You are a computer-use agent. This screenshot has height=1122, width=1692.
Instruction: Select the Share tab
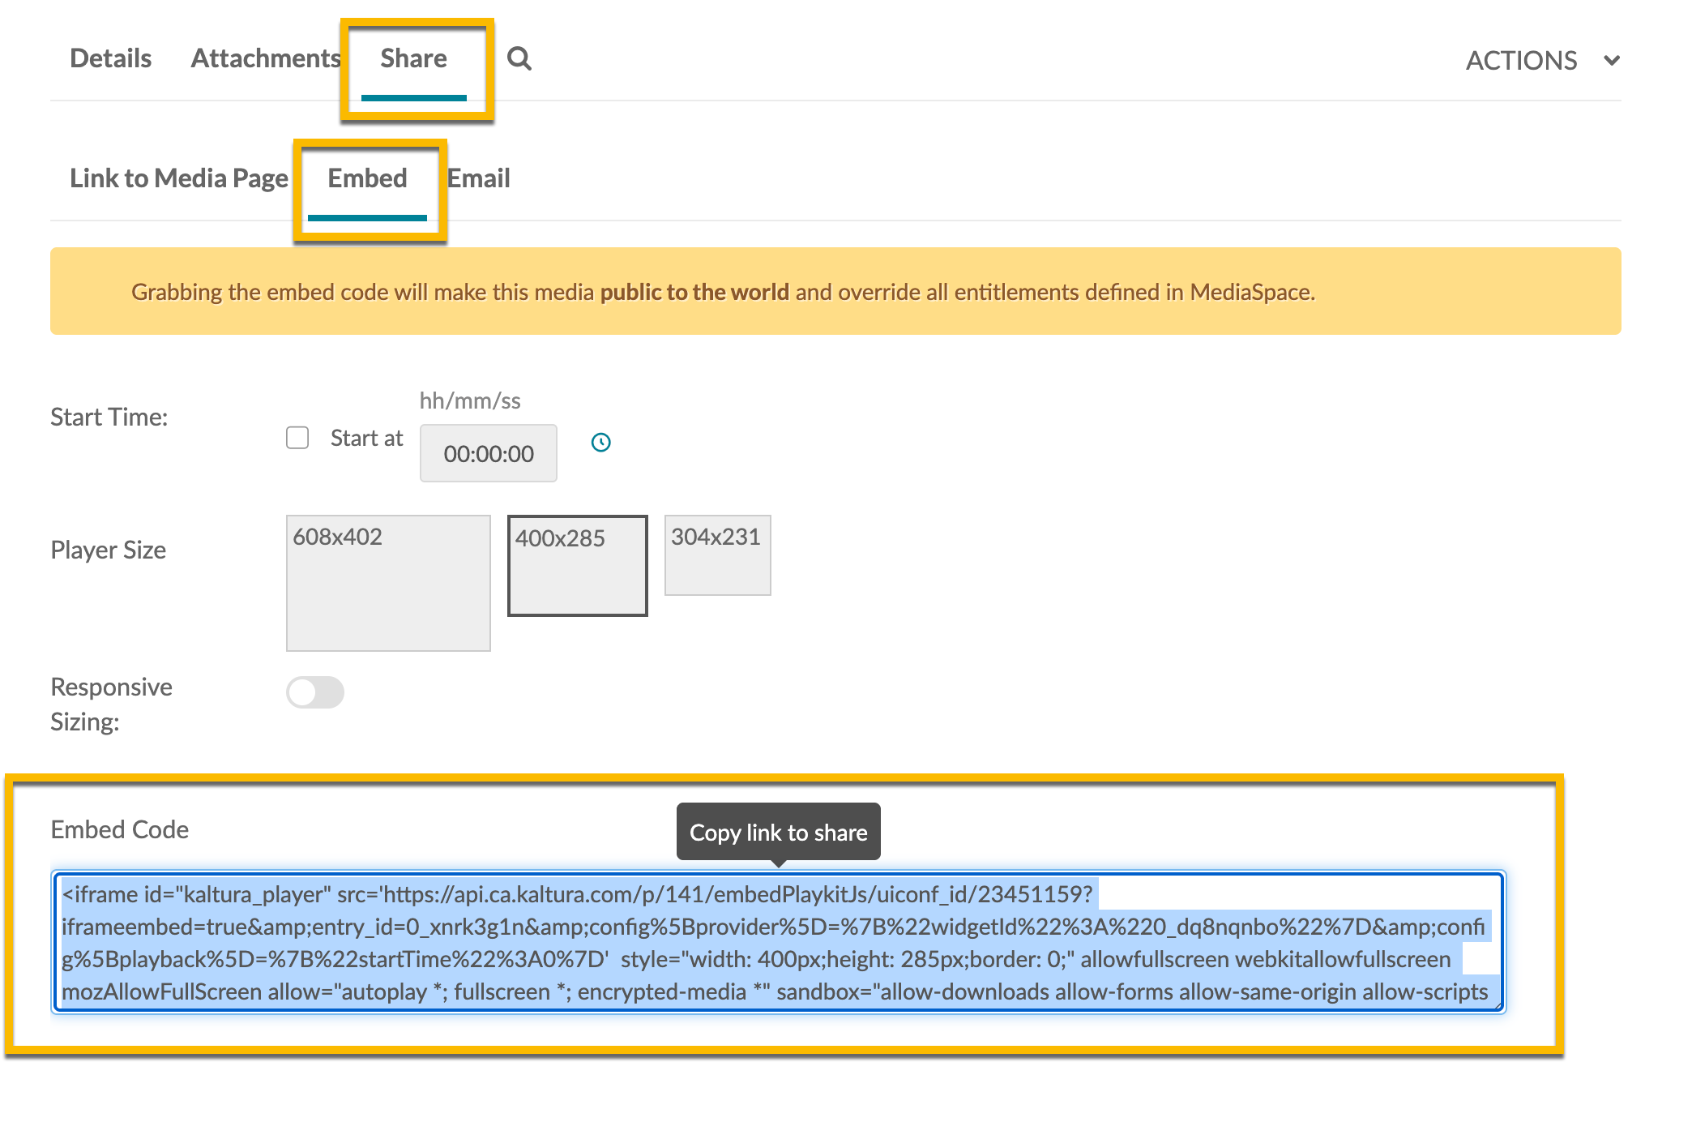(413, 58)
